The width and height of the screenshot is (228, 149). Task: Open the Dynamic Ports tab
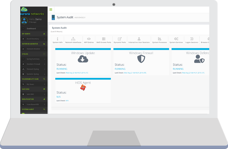120,40
